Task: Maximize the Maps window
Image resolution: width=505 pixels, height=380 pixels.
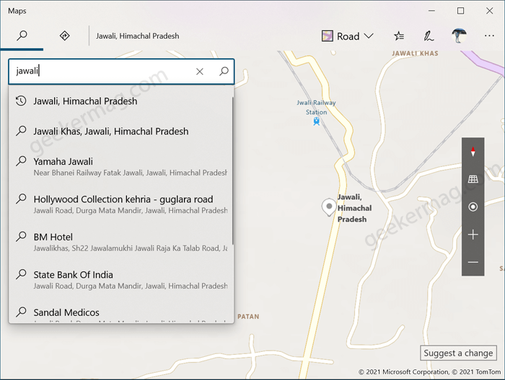Action: point(460,11)
